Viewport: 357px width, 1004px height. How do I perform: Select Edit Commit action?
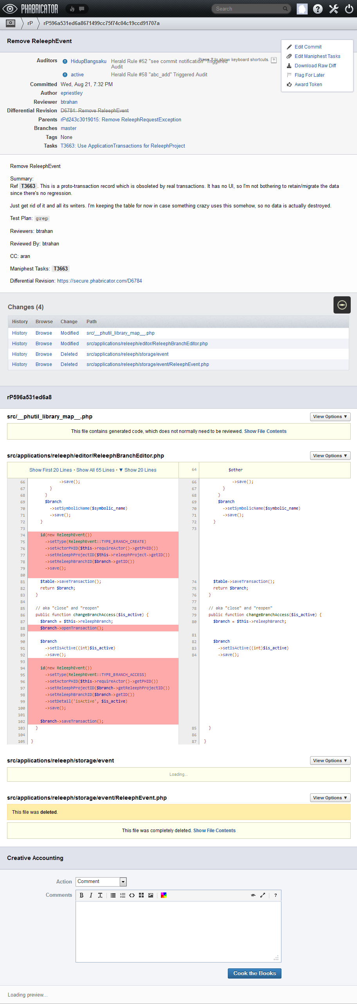(x=308, y=47)
